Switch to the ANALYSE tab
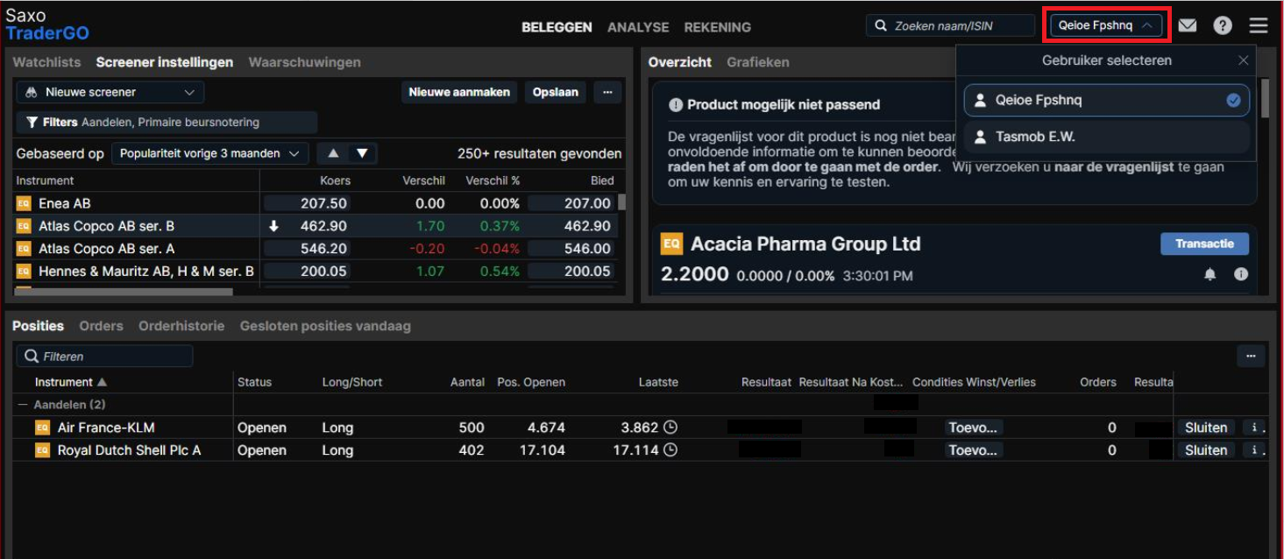The height and width of the screenshot is (559, 1284). (x=638, y=27)
